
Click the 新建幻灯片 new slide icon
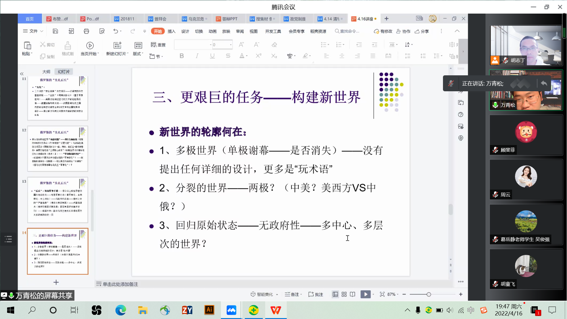[118, 45]
